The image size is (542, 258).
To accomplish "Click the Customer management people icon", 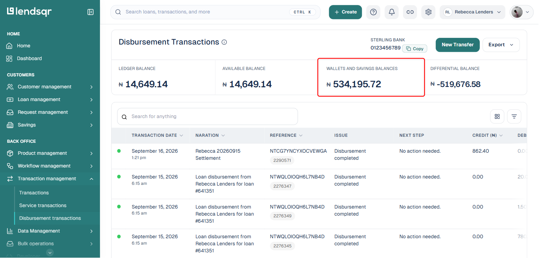I will [x=10, y=87].
